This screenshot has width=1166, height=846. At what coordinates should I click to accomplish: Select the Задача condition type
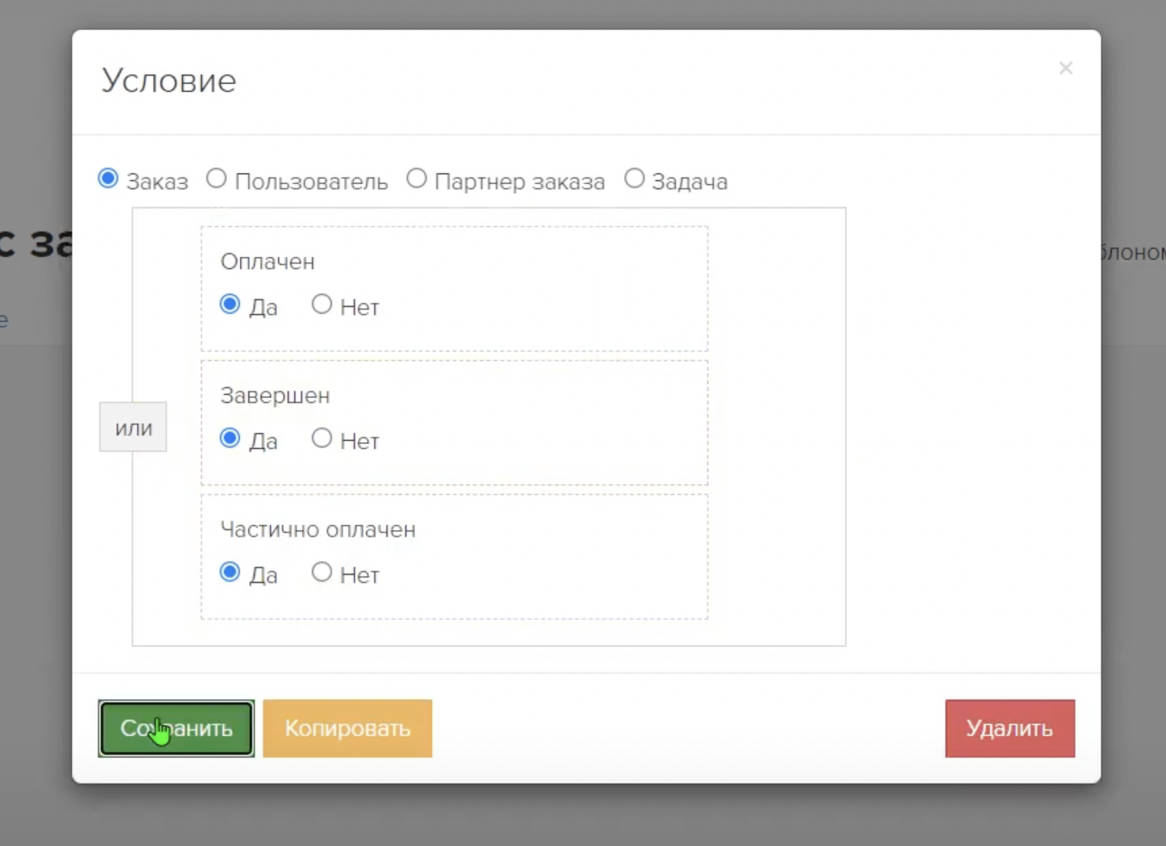634,179
